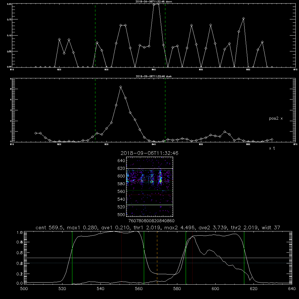Select the 'x t' label below dusk plot
This screenshot has height=299, width=299.
point(272,148)
